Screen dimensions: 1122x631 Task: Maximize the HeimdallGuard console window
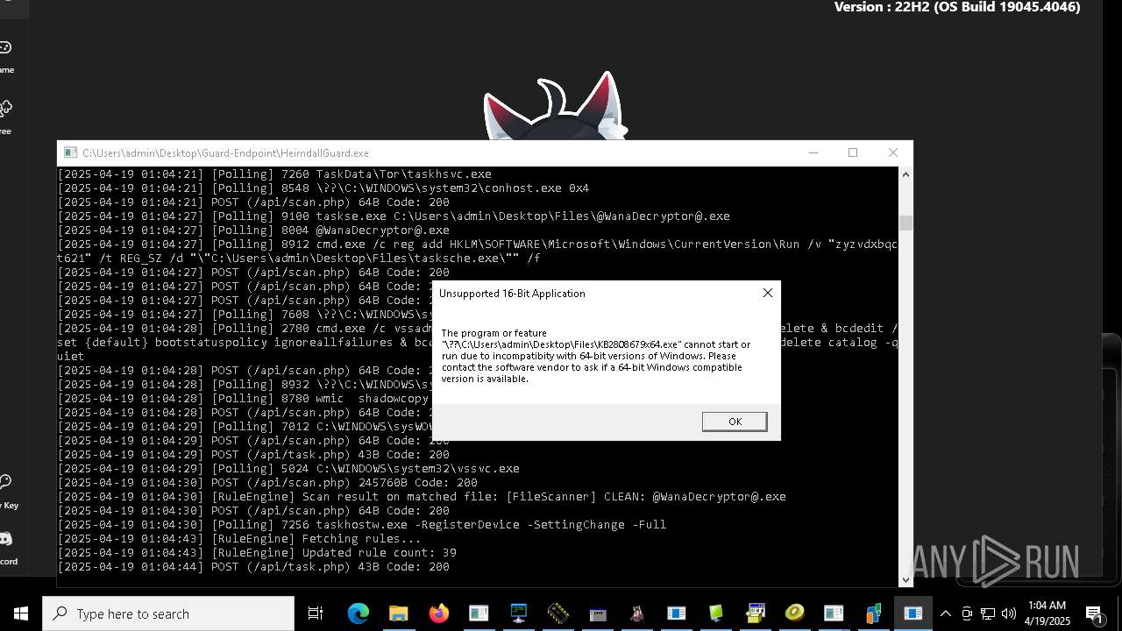(x=853, y=152)
